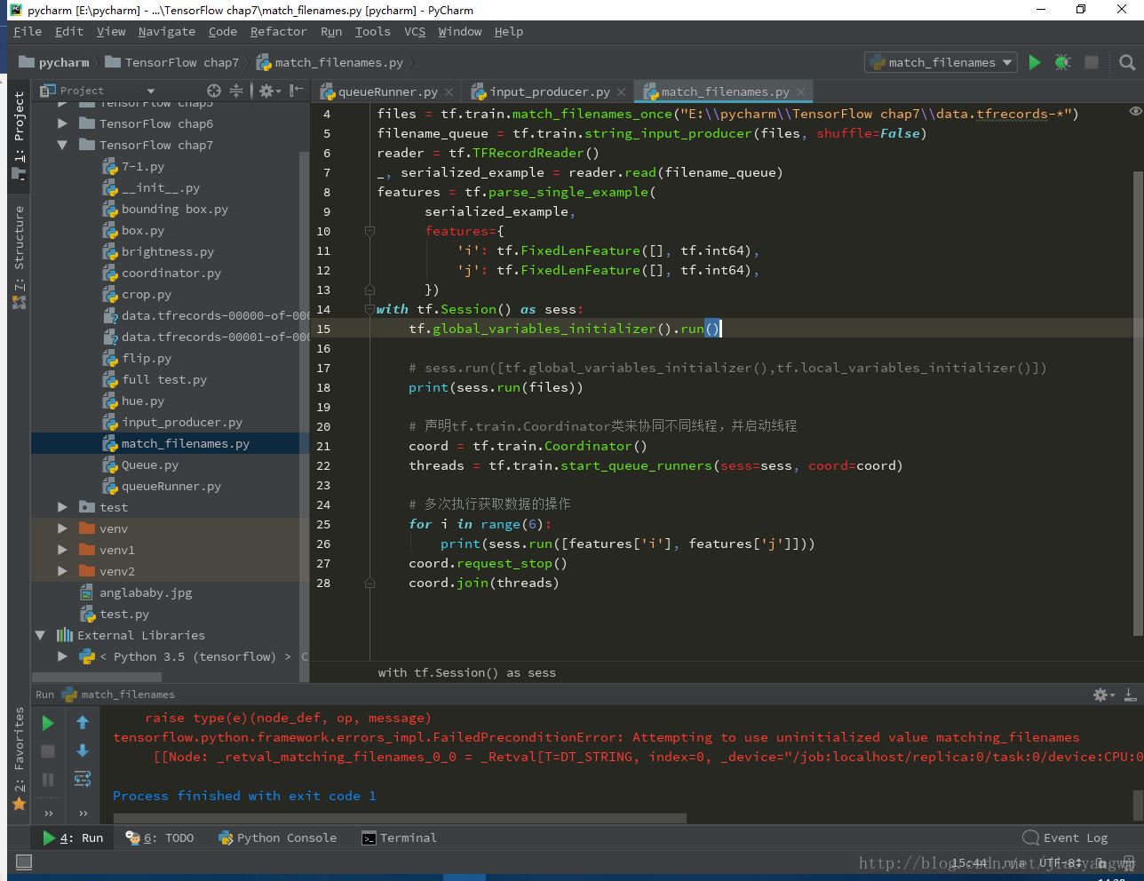Click down arrow in Run panel

83,751
